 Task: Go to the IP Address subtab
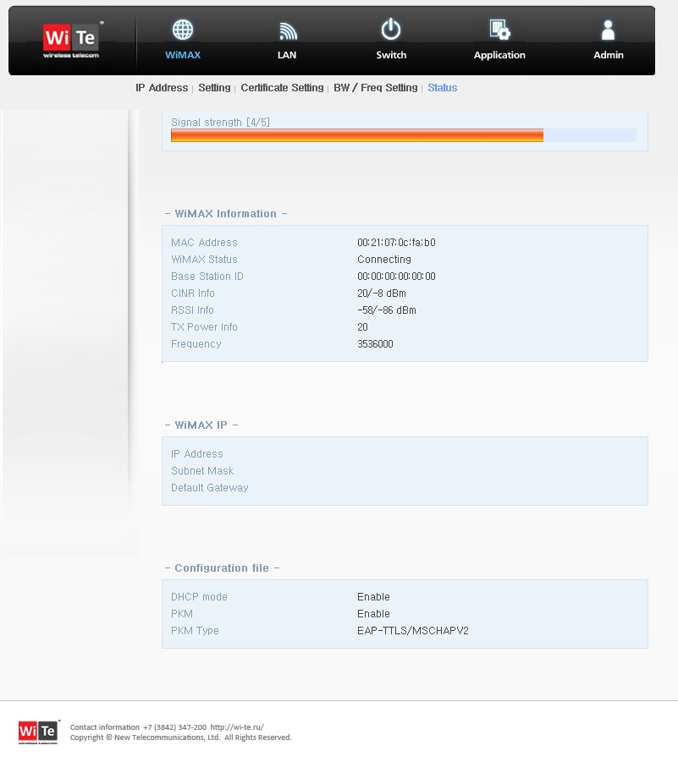[162, 88]
